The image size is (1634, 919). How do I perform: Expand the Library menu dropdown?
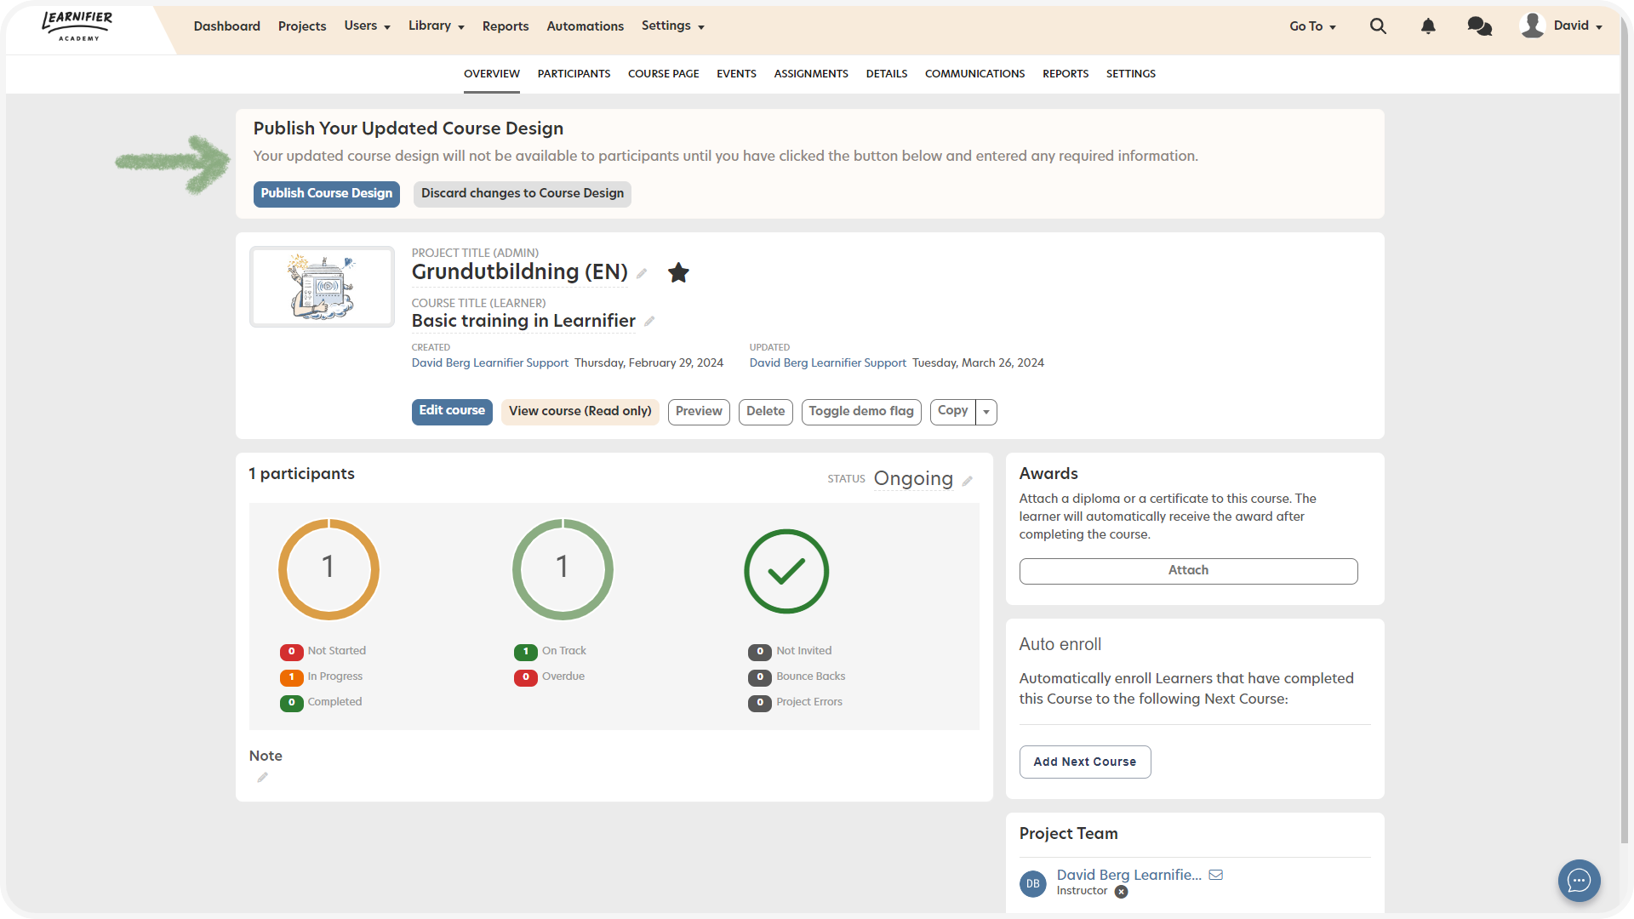click(x=436, y=26)
